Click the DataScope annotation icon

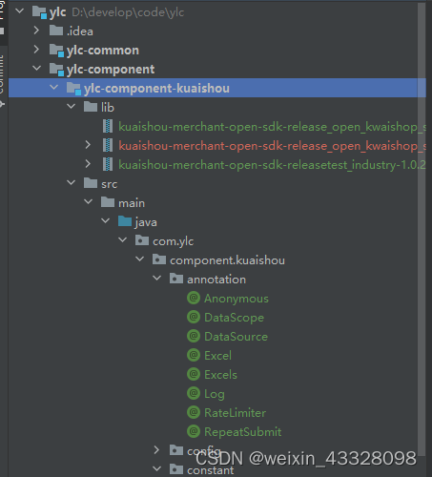tap(194, 317)
